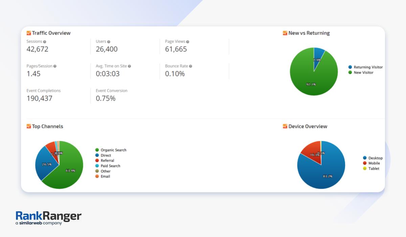Click the Avg. Time on Site help icon

tap(130, 66)
